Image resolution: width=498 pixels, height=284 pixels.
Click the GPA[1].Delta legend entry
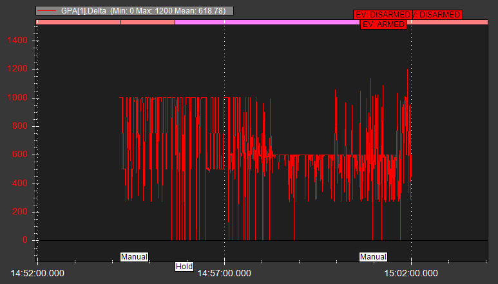pyautogui.click(x=135, y=10)
